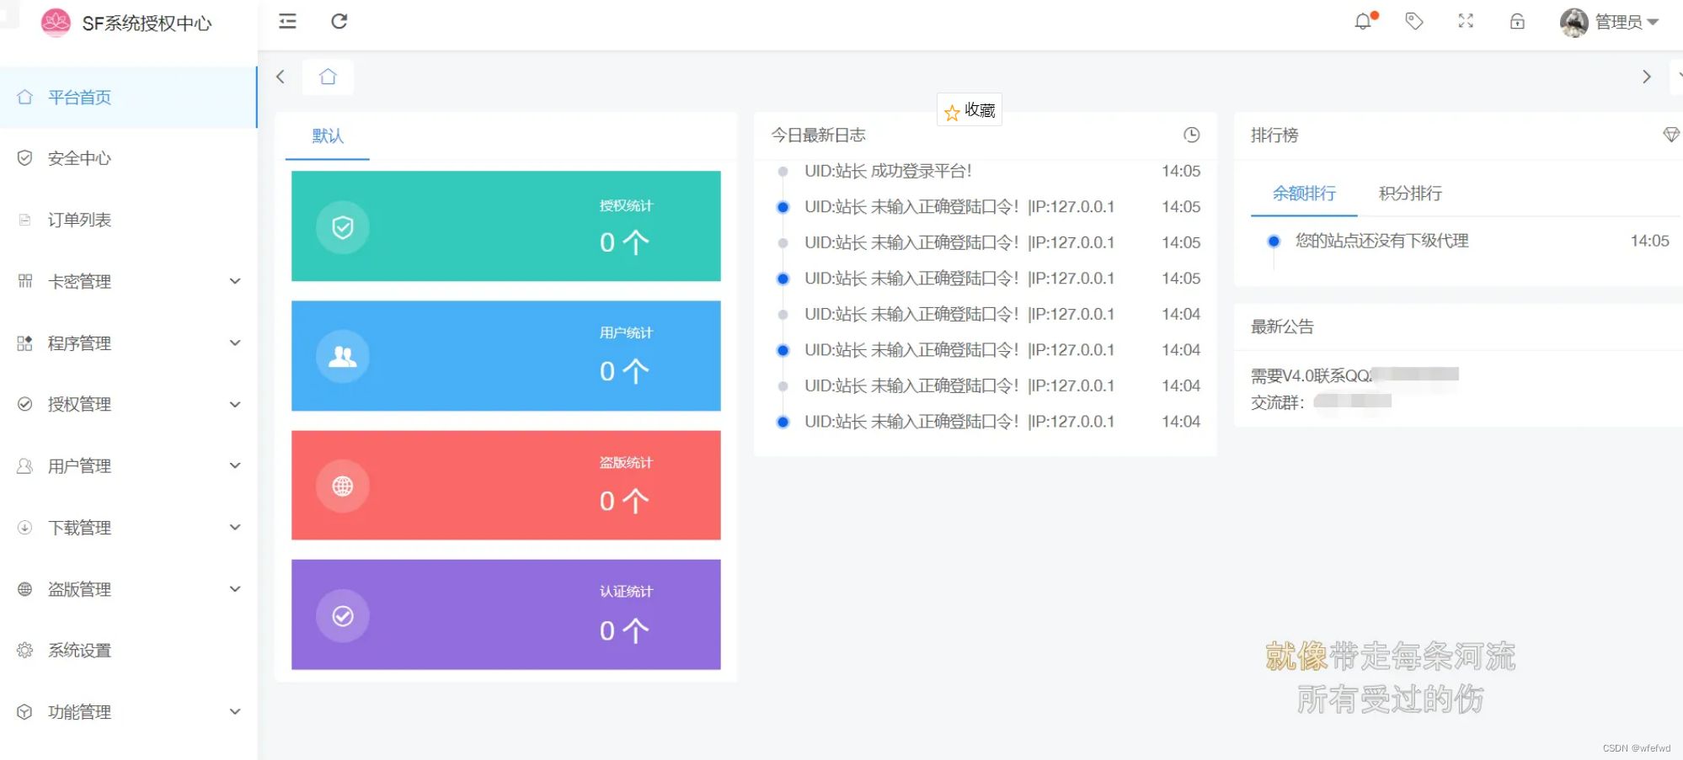Click the tag icon in the top bar
This screenshot has height=760, width=1683.
click(x=1413, y=22)
